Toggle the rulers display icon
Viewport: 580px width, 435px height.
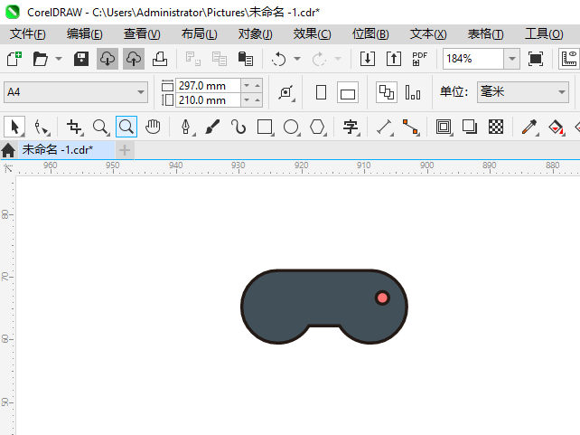coord(569,59)
